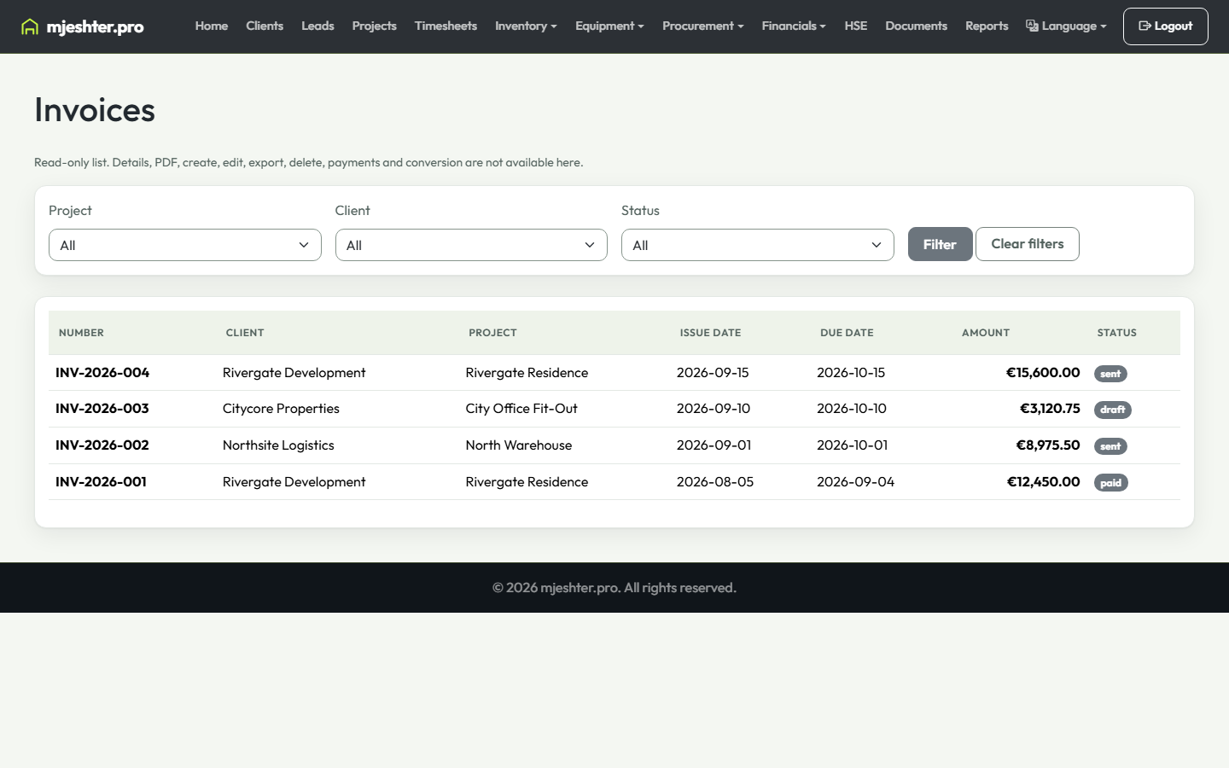Click the DUE DATE column header
This screenshot has width=1229, height=768.
tap(847, 333)
